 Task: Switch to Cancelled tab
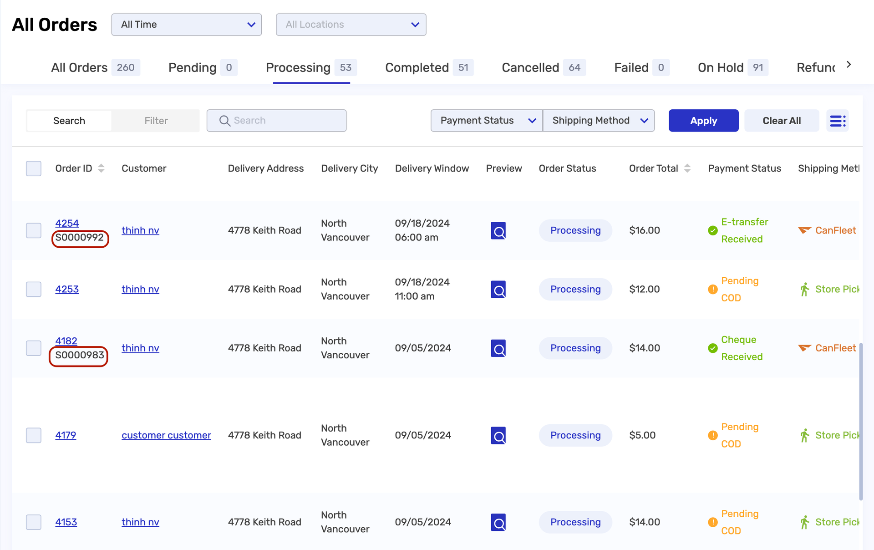coord(544,67)
